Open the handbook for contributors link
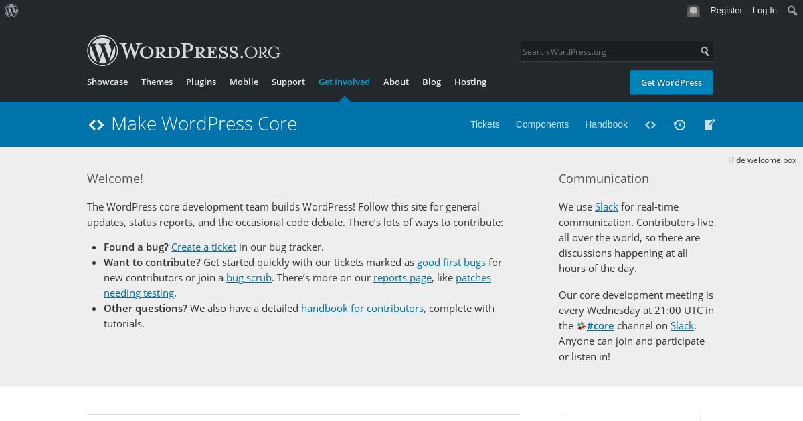This screenshot has width=803, height=421. (x=362, y=308)
